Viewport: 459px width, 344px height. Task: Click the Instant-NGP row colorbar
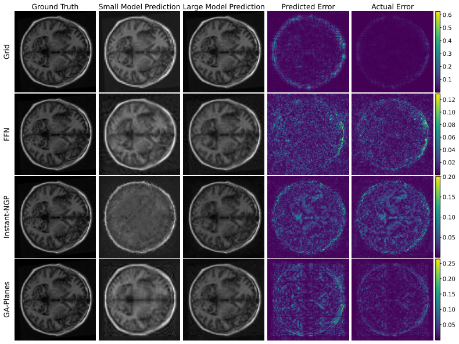438,217
